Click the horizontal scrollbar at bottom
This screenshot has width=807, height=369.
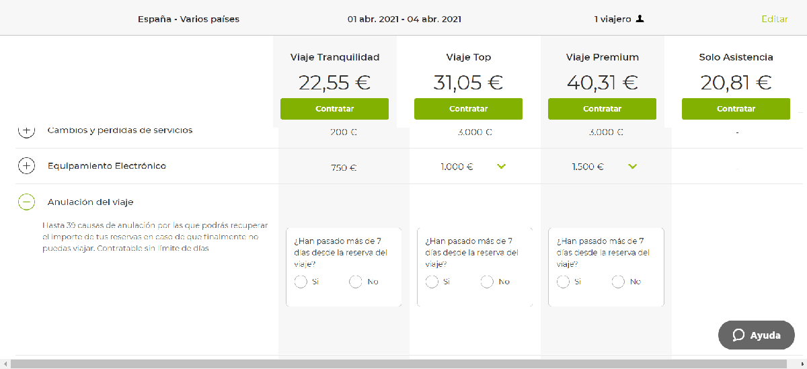[x=403, y=364]
